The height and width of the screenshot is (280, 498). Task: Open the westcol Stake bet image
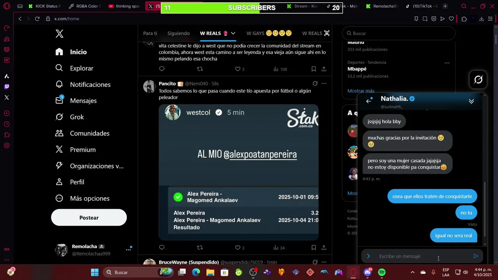pos(238,172)
